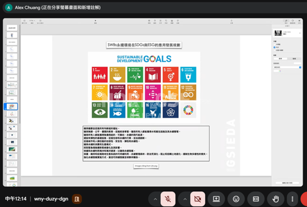Click the Alex Chuang presenter name label
This screenshot has height=207, width=307.
click(58, 8)
